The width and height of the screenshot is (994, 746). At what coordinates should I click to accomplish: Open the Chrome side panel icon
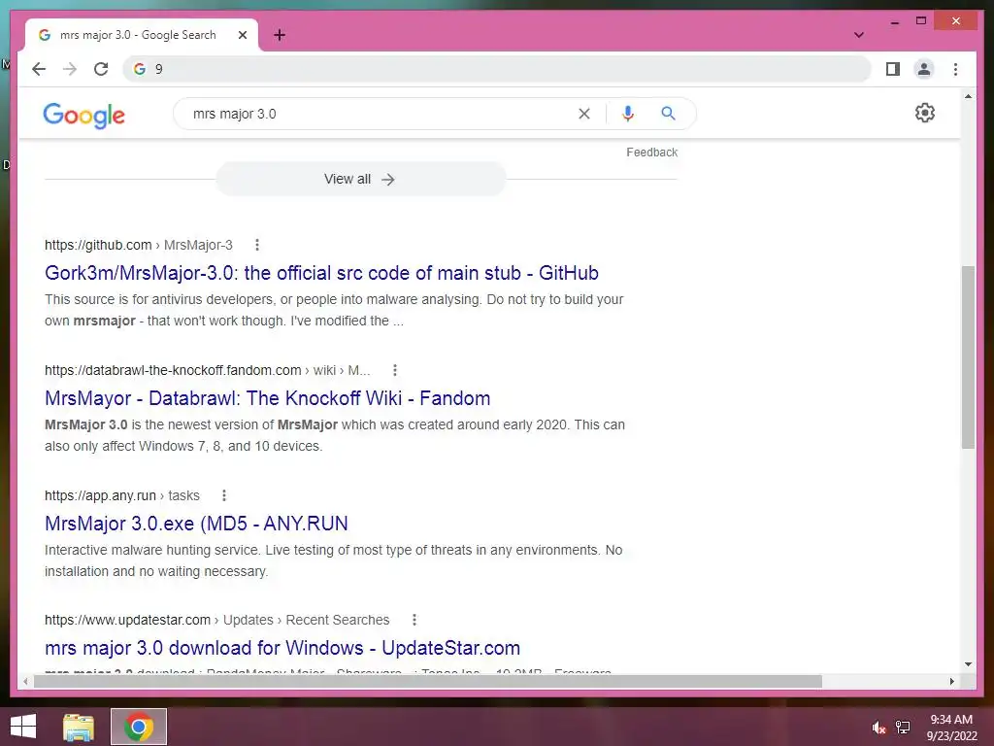coord(893,69)
